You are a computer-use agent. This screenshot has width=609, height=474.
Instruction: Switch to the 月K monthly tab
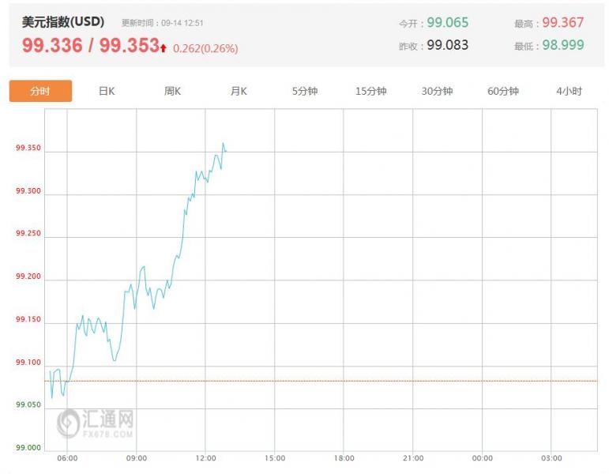(239, 92)
